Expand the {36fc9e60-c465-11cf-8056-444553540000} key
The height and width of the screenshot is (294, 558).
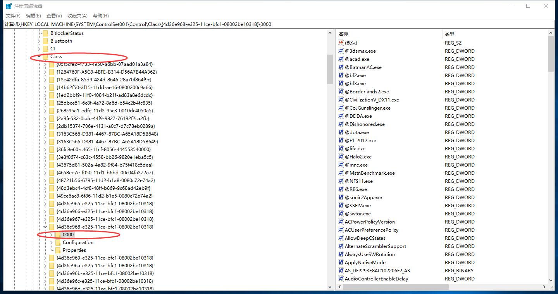coord(45,150)
